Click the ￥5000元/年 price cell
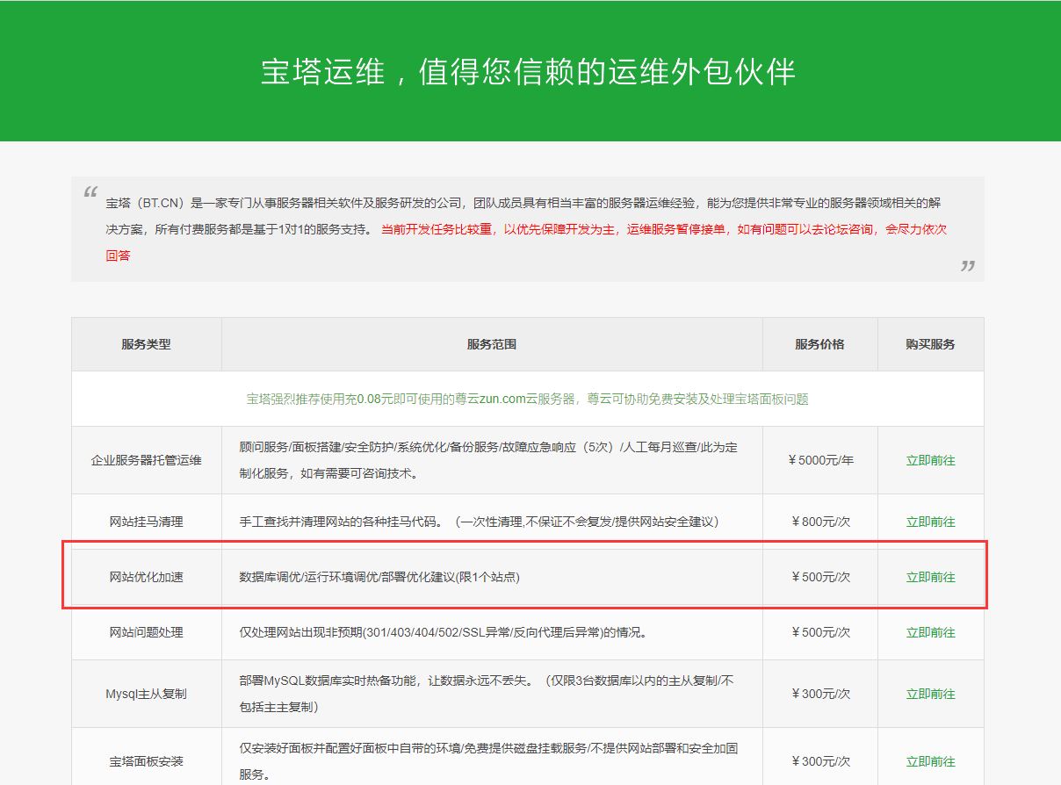 point(820,460)
